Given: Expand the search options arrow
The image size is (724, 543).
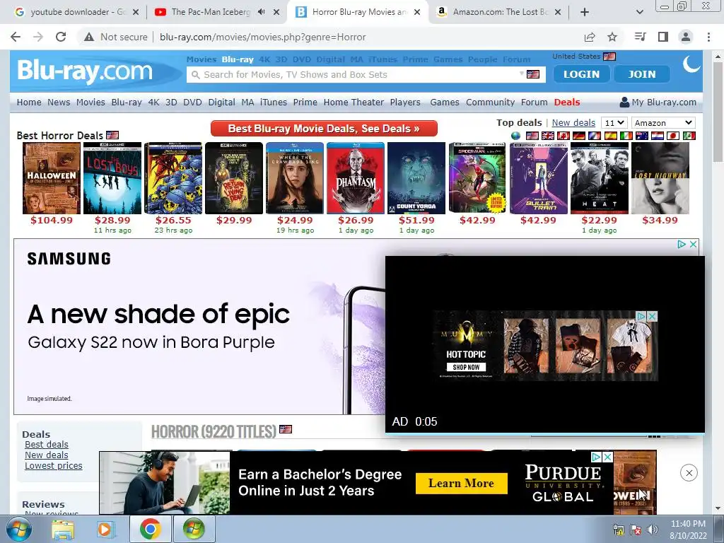Looking at the screenshot, I should 522,74.
